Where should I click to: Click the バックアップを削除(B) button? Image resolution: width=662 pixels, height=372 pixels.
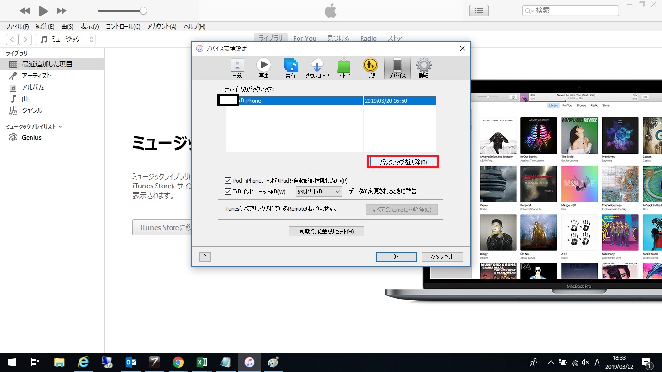click(x=403, y=162)
